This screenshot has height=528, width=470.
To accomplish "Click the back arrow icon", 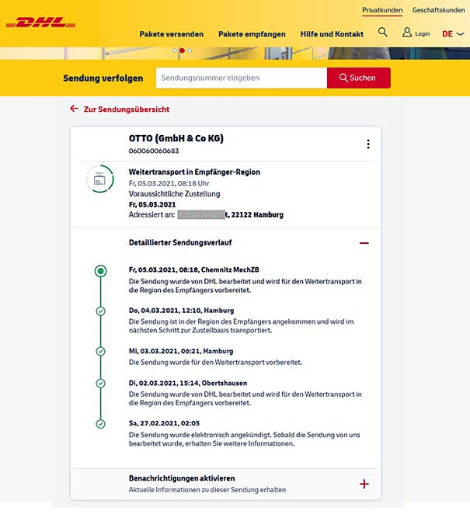I will click(x=74, y=109).
